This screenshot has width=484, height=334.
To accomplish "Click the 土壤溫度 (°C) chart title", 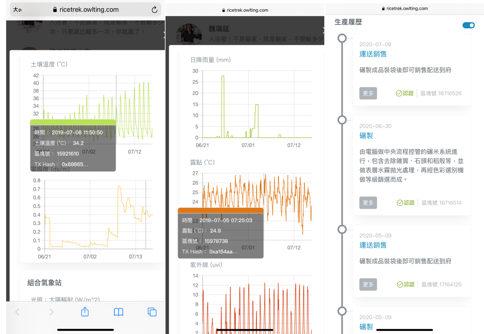I will point(49,64).
